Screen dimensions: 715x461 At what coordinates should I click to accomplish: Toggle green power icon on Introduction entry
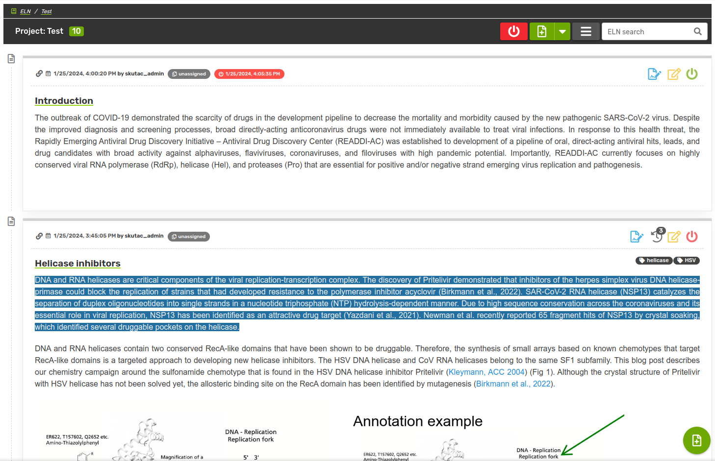pos(692,74)
